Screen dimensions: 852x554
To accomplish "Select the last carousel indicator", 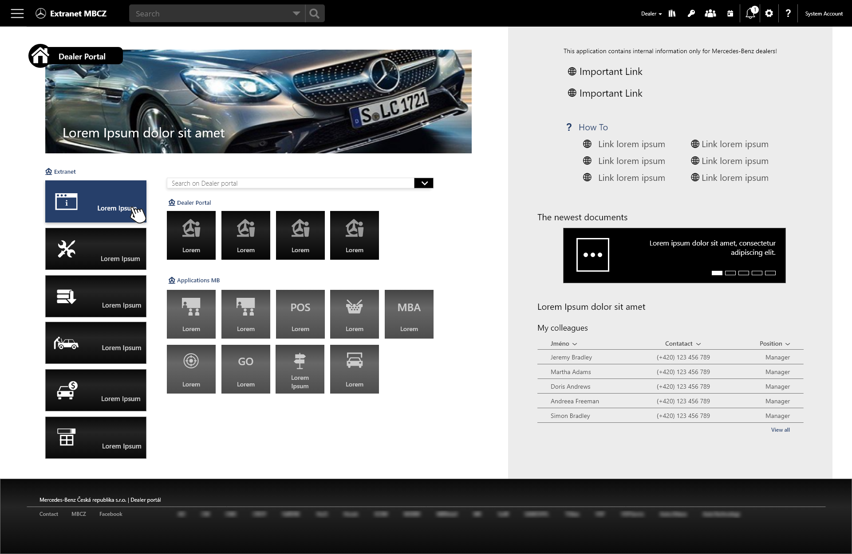I will click(770, 273).
